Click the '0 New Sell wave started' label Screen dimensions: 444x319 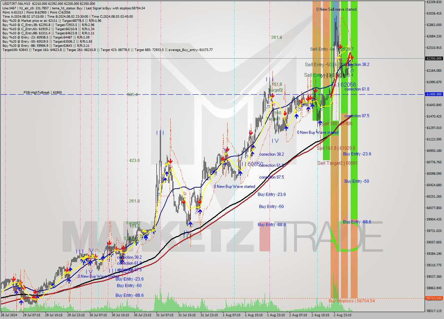pyautogui.click(x=336, y=9)
